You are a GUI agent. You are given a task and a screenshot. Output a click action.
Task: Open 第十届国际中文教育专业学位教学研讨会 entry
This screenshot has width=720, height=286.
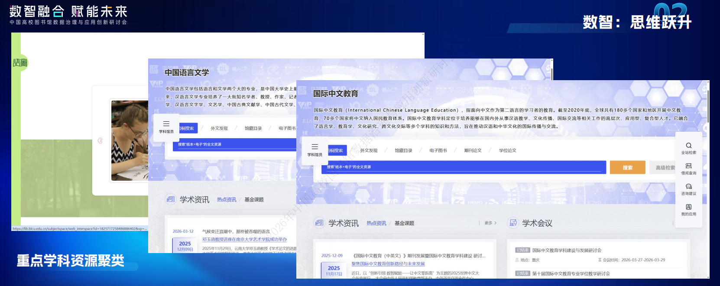click(x=571, y=273)
